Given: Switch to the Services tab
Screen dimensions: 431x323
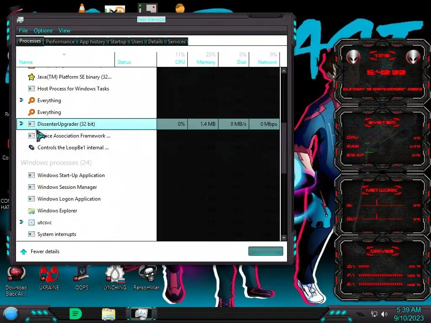Looking at the screenshot, I should tap(177, 42).
